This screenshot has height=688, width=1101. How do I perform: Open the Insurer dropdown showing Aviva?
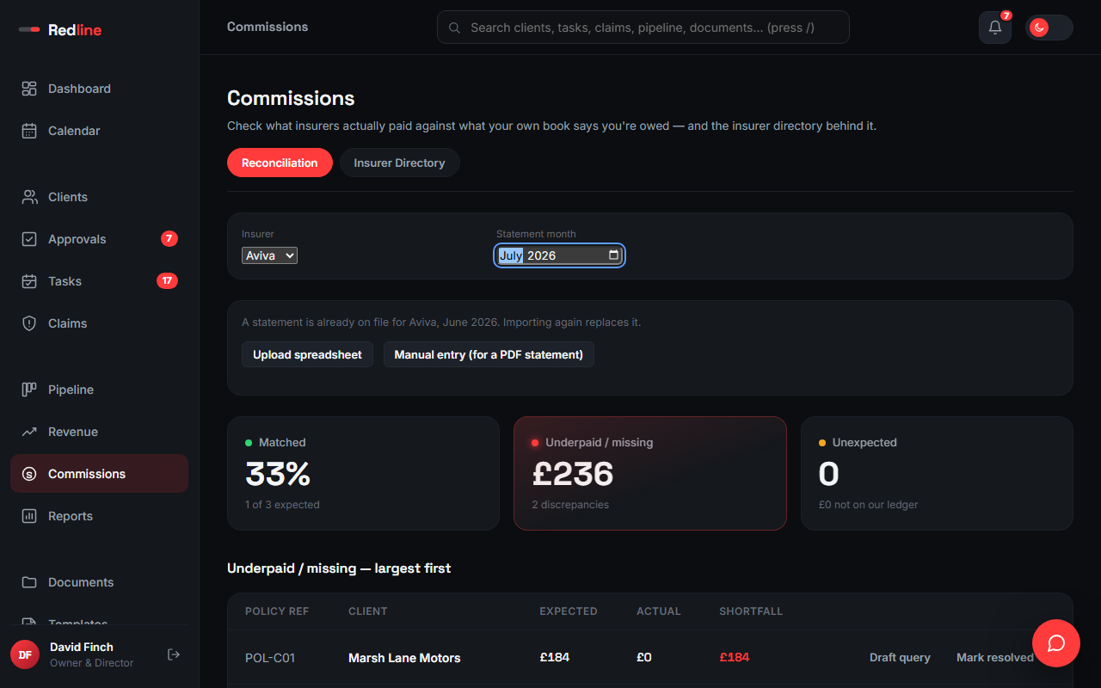pyautogui.click(x=269, y=255)
